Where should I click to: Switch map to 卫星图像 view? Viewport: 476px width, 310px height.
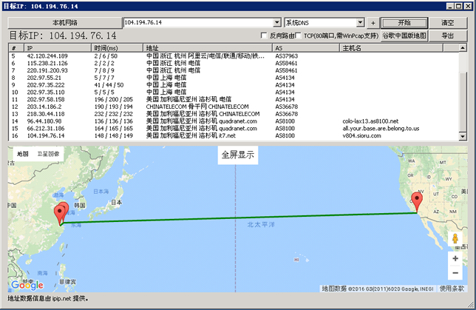(x=49, y=154)
